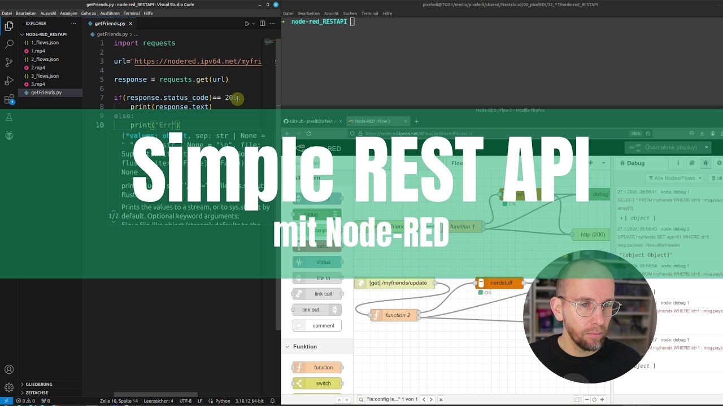723x406 pixels.
Task: Collapse all Node-RED palette categories
Action: click(339, 399)
